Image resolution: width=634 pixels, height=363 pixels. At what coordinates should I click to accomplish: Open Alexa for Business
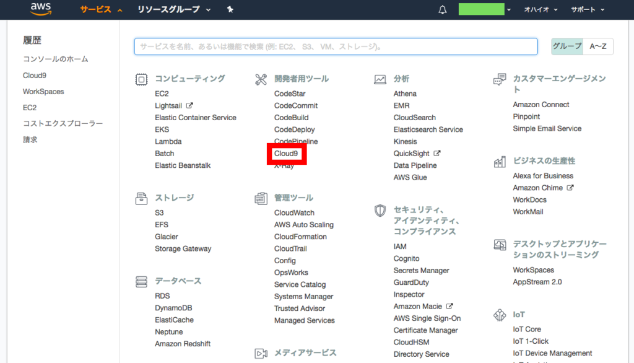pos(543,176)
